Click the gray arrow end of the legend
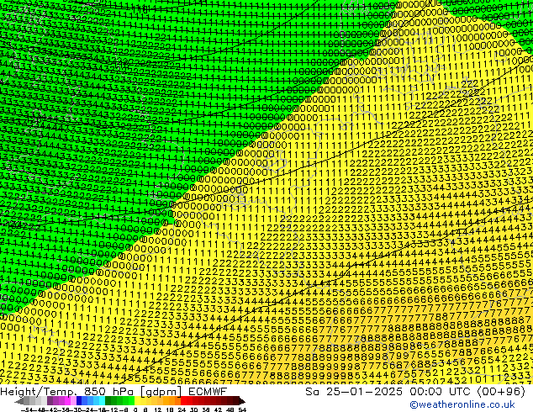 pyautogui.click(x=19, y=401)
